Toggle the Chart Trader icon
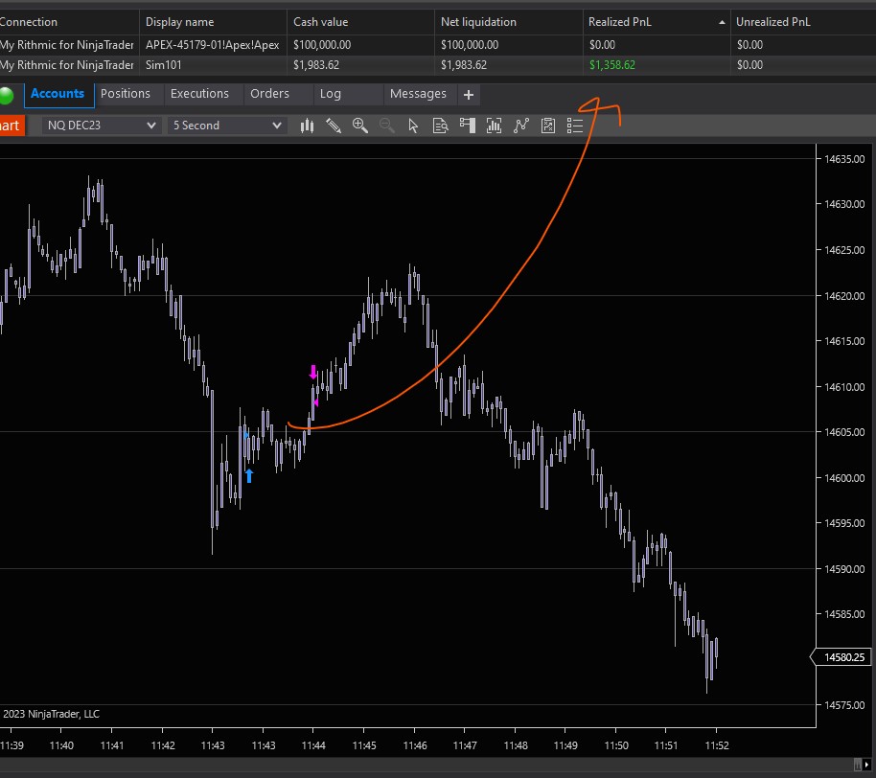Image resolution: width=876 pixels, height=778 pixels. [x=468, y=126]
